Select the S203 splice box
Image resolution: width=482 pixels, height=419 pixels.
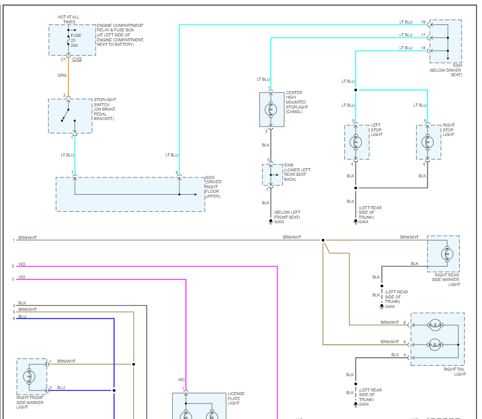pos(130,194)
